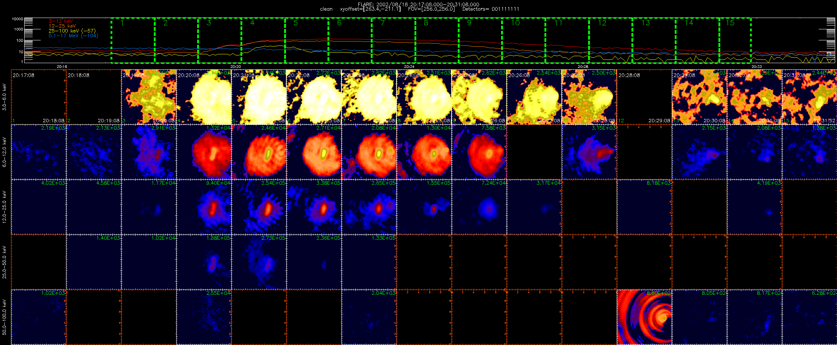The image size is (837, 345).
Task: Select interval 13 box on the light curve
Action: click(x=654, y=40)
